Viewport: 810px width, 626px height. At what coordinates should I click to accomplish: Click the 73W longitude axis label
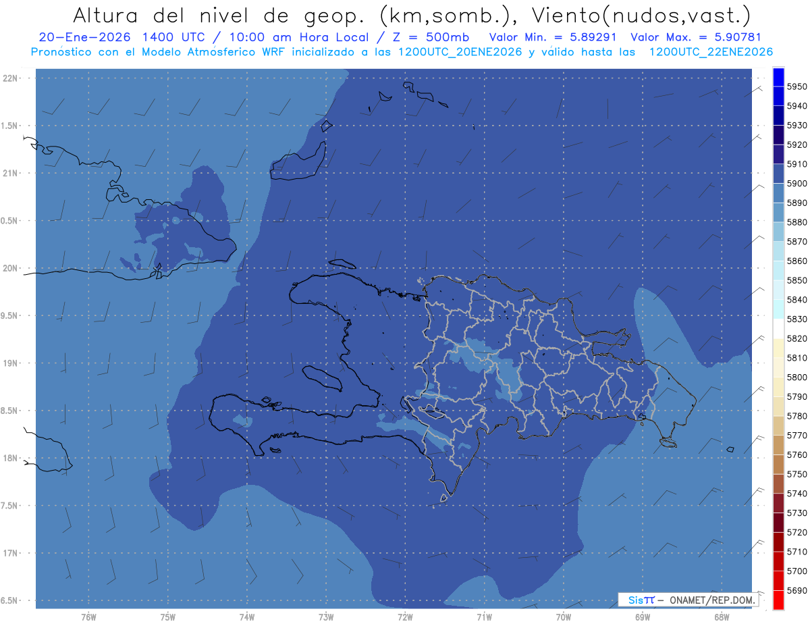coord(326,617)
